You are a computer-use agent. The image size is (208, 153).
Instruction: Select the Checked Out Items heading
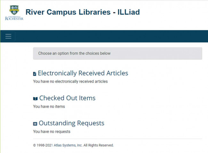pos(67,98)
